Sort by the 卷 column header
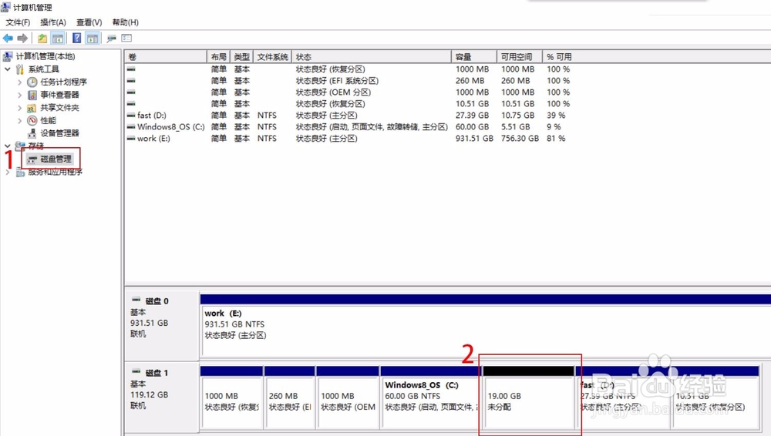771x436 pixels. coord(166,57)
